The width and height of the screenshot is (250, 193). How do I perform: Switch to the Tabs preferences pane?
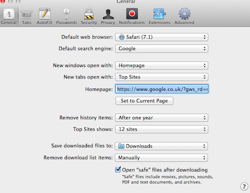26,17
